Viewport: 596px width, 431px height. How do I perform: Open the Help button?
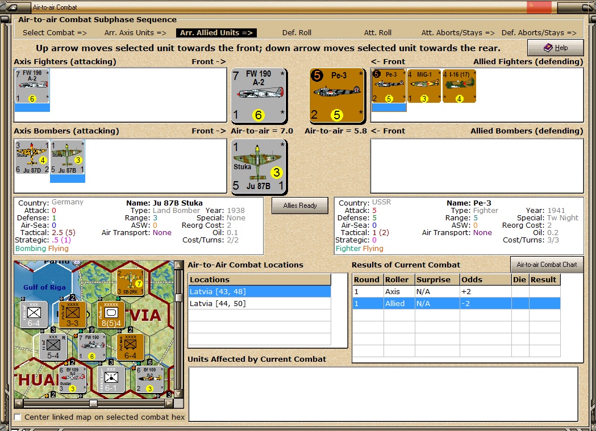coord(555,48)
